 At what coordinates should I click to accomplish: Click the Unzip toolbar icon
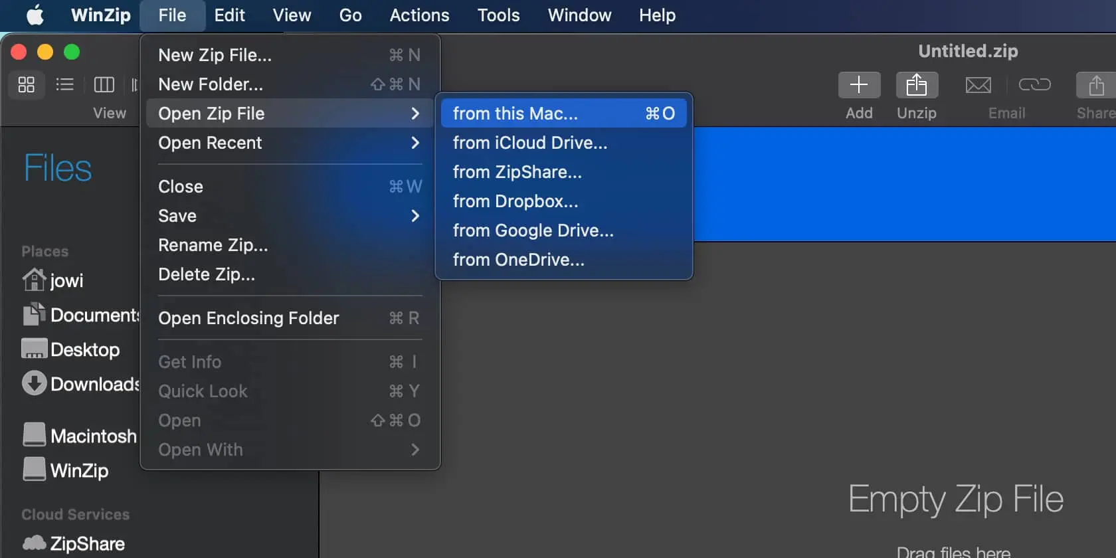[x=917, y=85]
